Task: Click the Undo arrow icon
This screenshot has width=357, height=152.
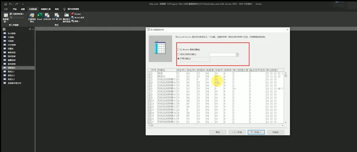Action: click(x=10, y=4)
